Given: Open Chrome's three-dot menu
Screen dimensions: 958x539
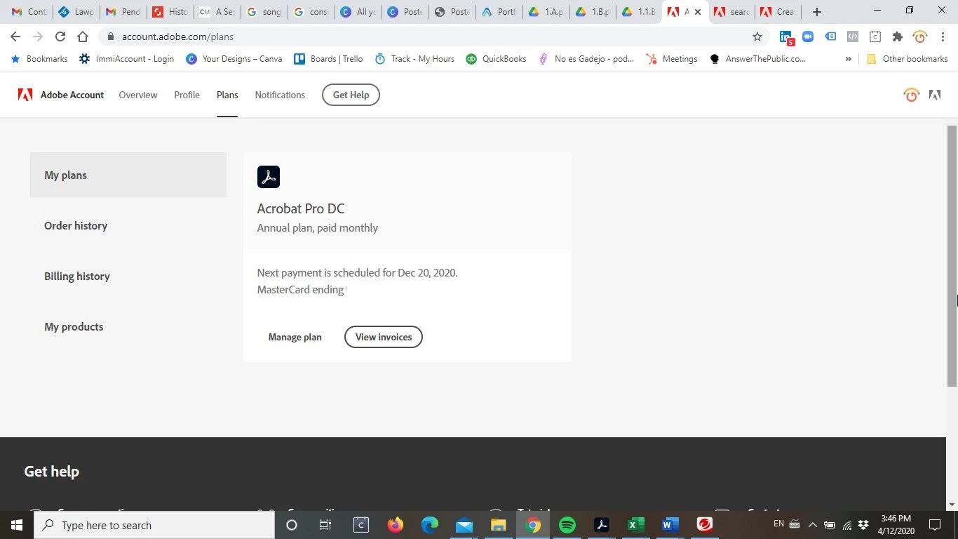Looking at the screenshot, I should pos(942,36).
